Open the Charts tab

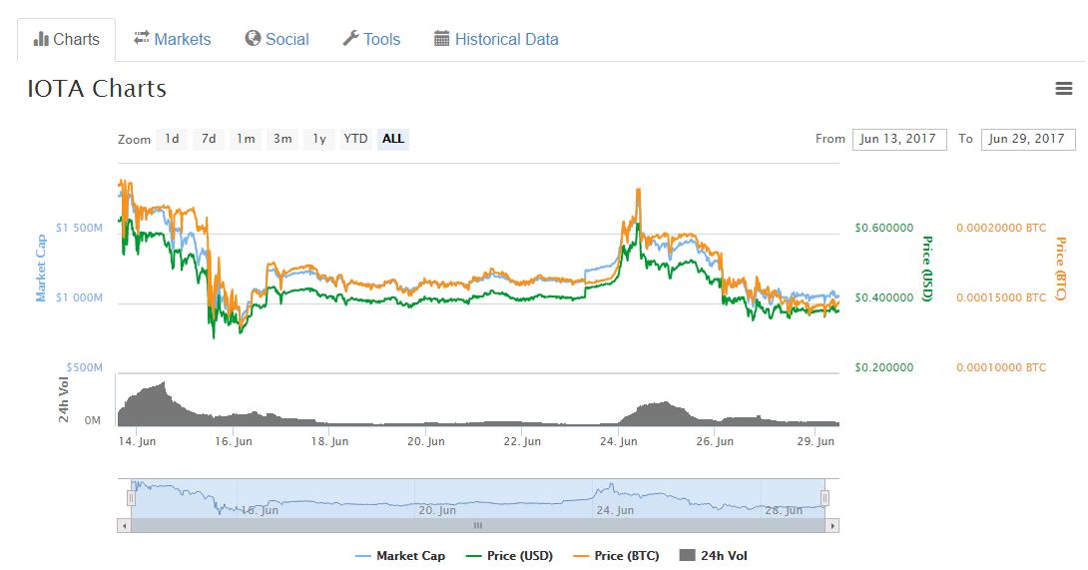click(67, 40)
